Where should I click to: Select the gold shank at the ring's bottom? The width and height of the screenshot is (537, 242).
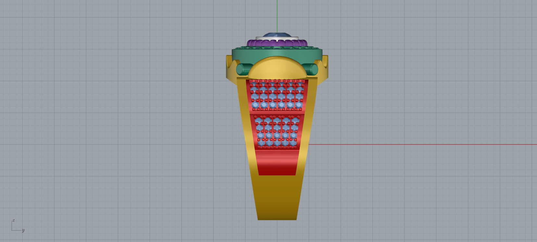pyautogui.click(x=277, y=198)
